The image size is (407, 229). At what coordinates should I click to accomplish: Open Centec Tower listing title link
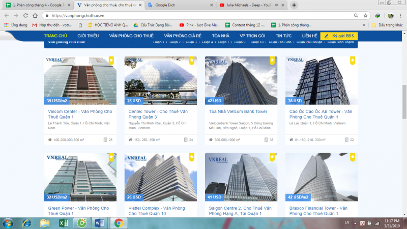[x=158, y=114]
